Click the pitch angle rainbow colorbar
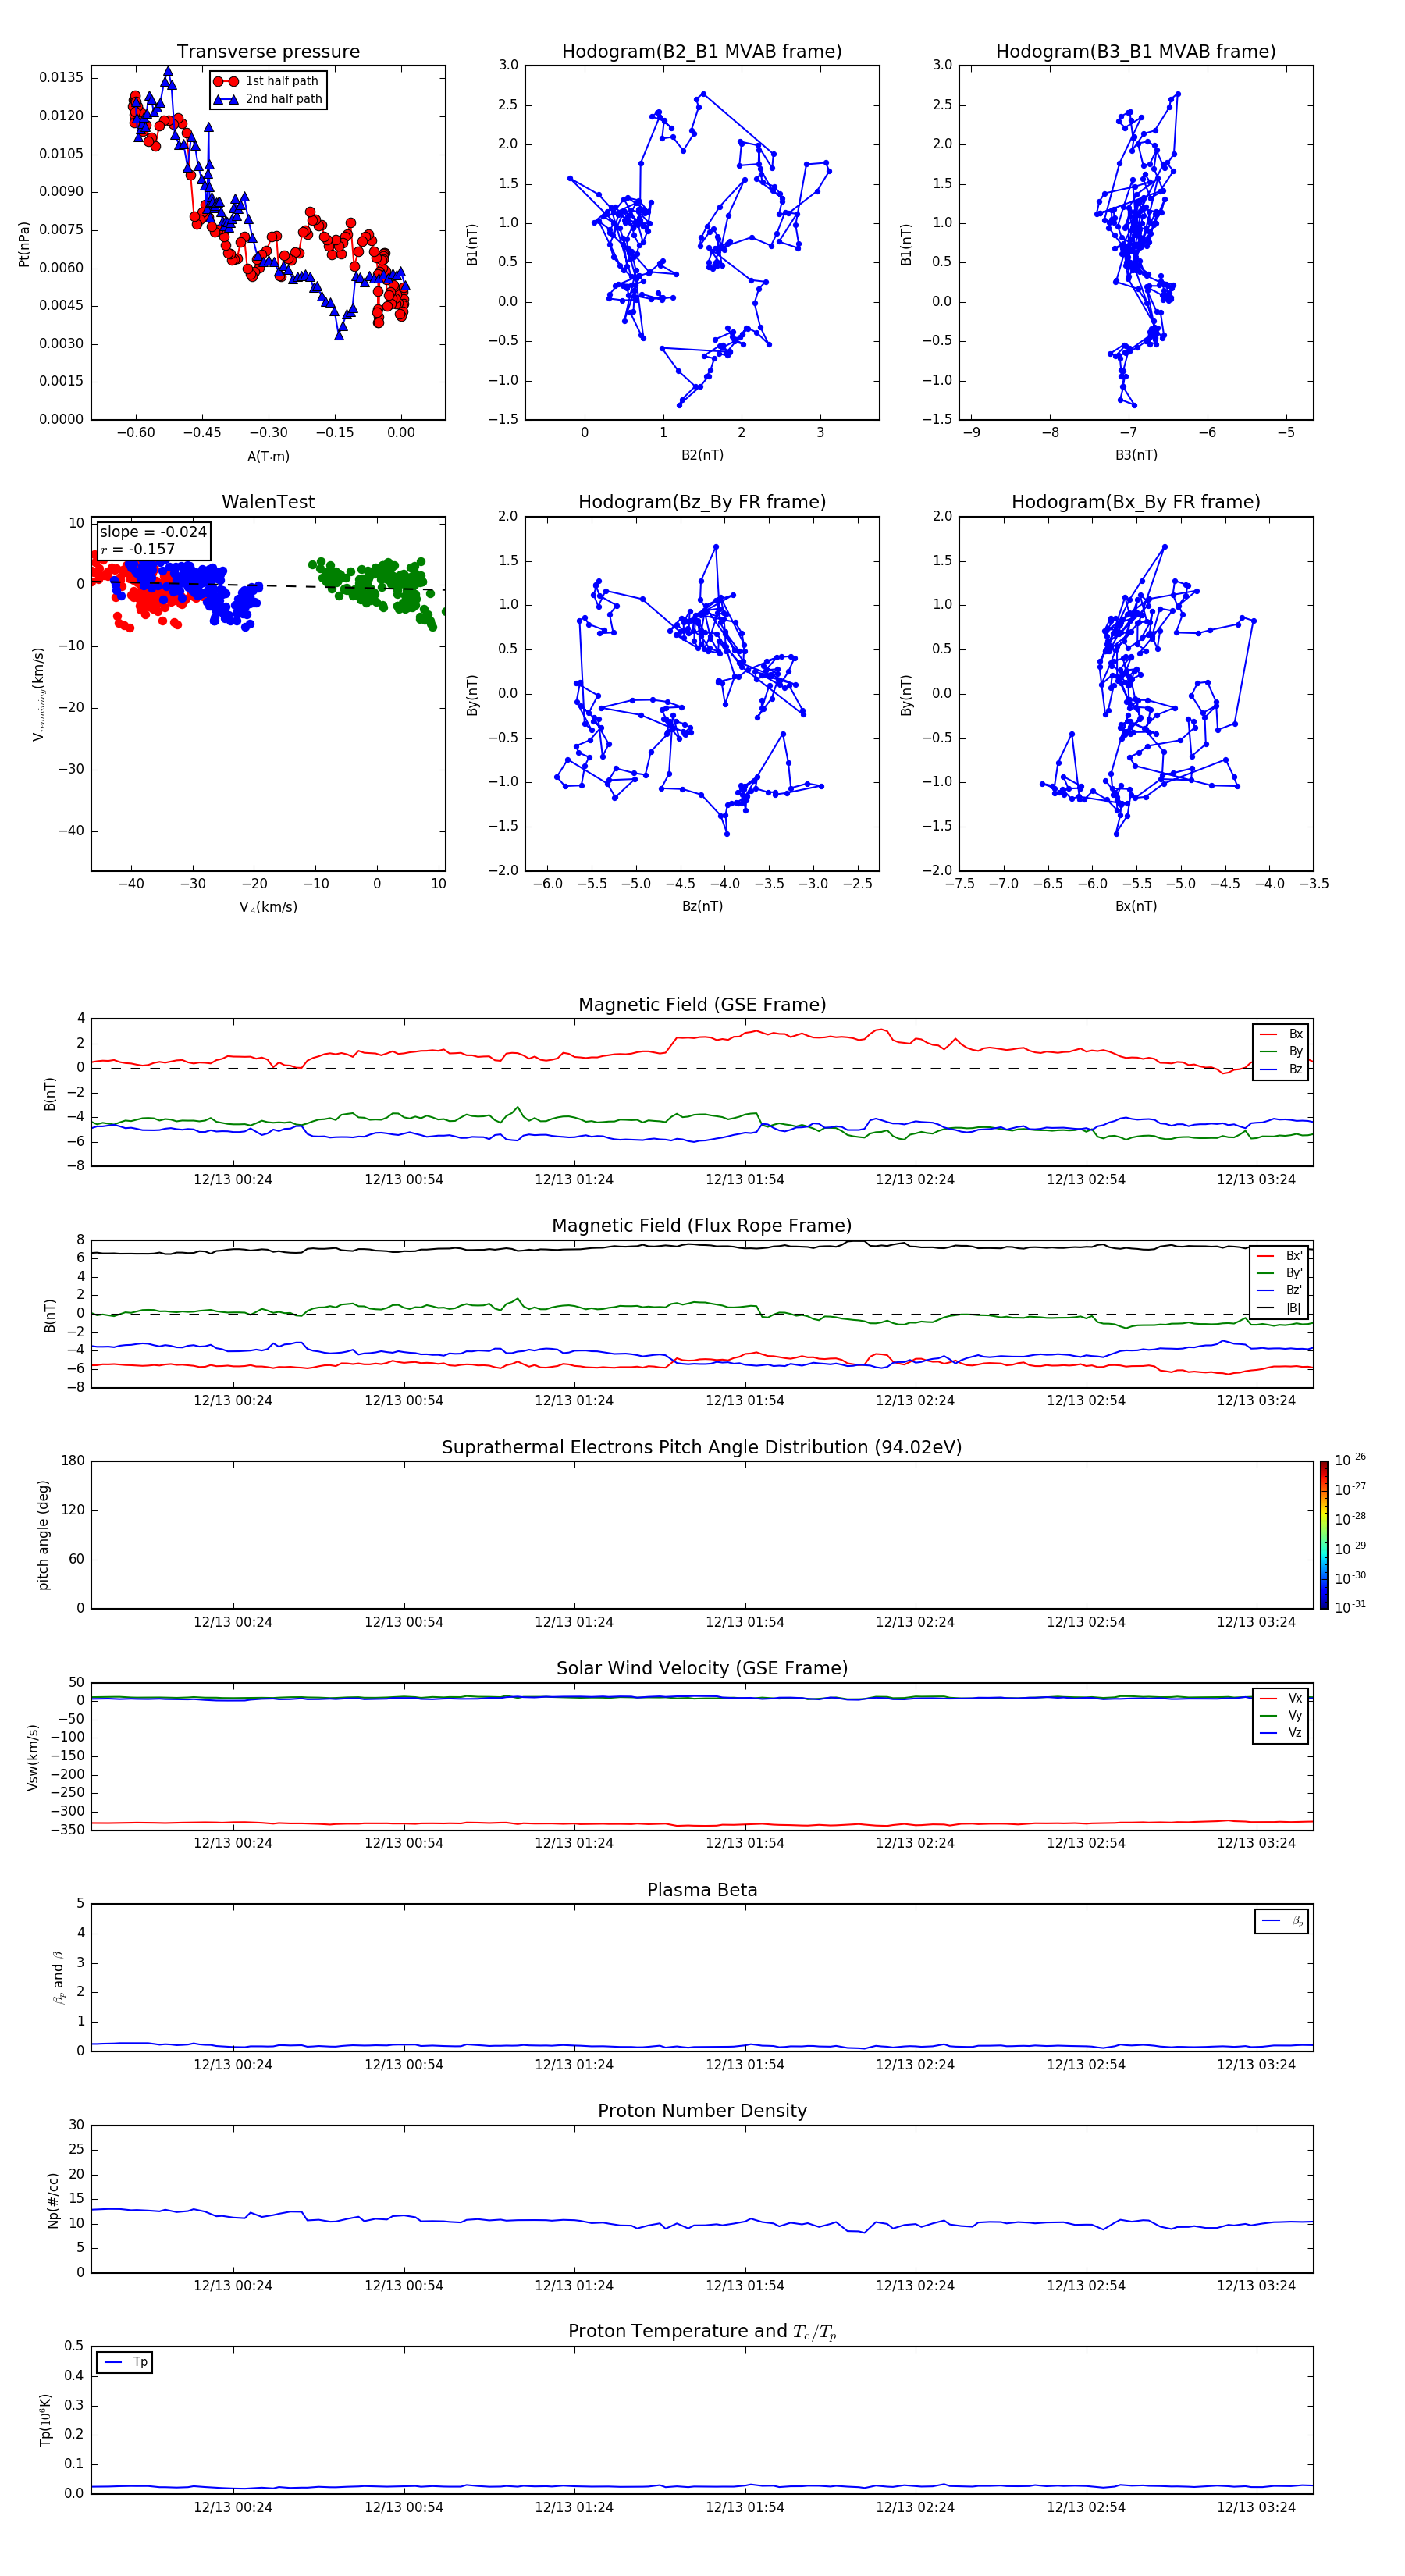Image resolution: width=1405 pixels, height=2576 pixels. pos(1324,1535)
